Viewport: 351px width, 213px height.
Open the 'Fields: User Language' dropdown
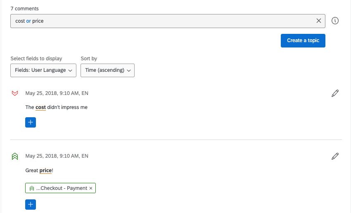(x=43, y=70)
